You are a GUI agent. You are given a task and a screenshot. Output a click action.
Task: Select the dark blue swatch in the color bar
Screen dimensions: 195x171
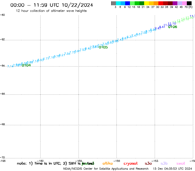(128, 3)
